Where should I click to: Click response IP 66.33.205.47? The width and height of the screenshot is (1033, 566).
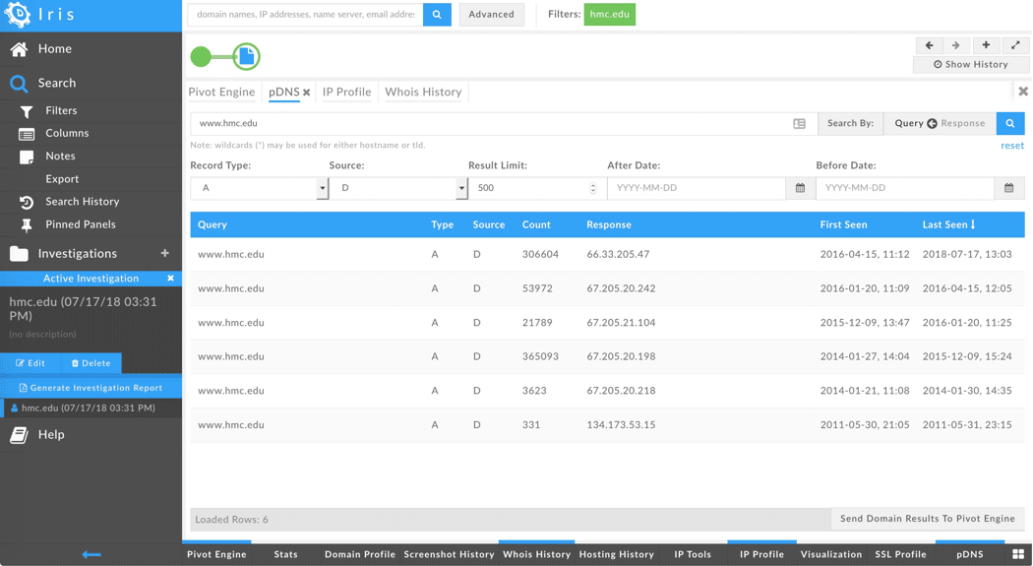tap(618, 254)
